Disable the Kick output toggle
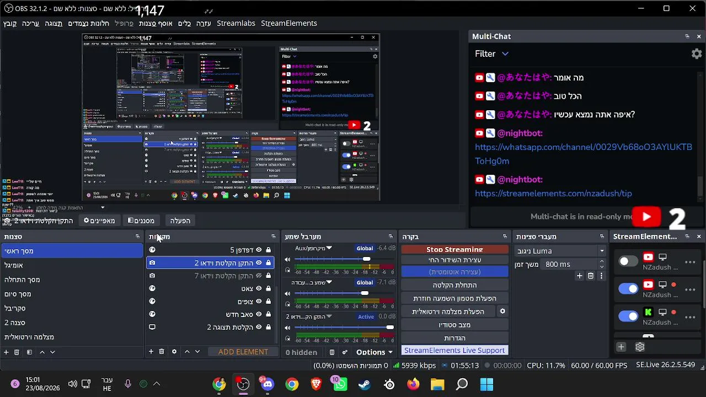Screen dimensions: 706x397 [628, 316]
